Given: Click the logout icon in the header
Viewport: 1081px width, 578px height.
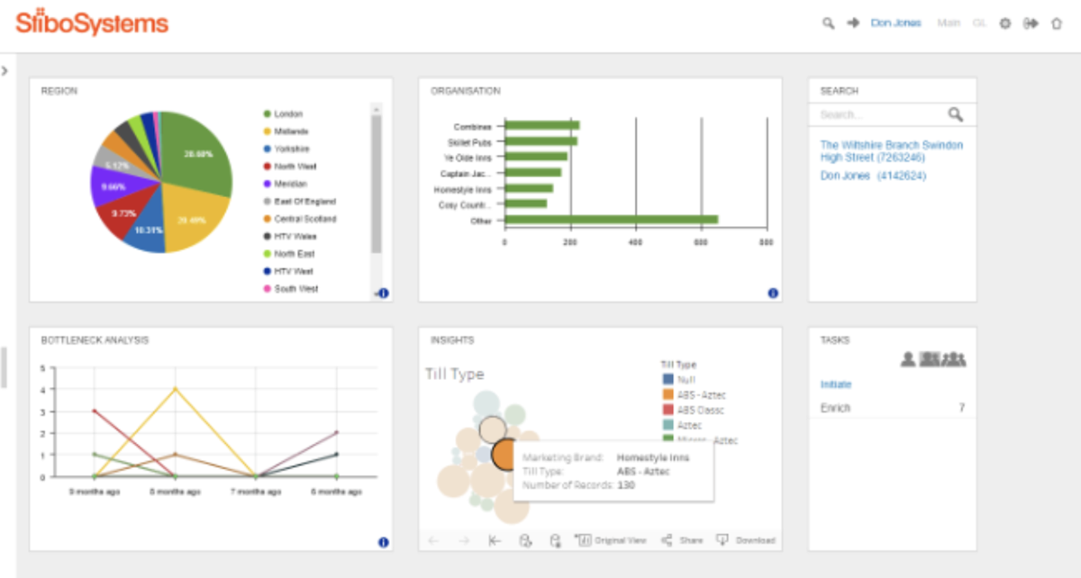Looking at the screenshot, I should 1031,23.
